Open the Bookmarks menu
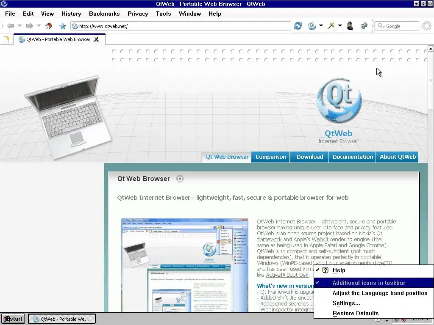 [104, 14]
